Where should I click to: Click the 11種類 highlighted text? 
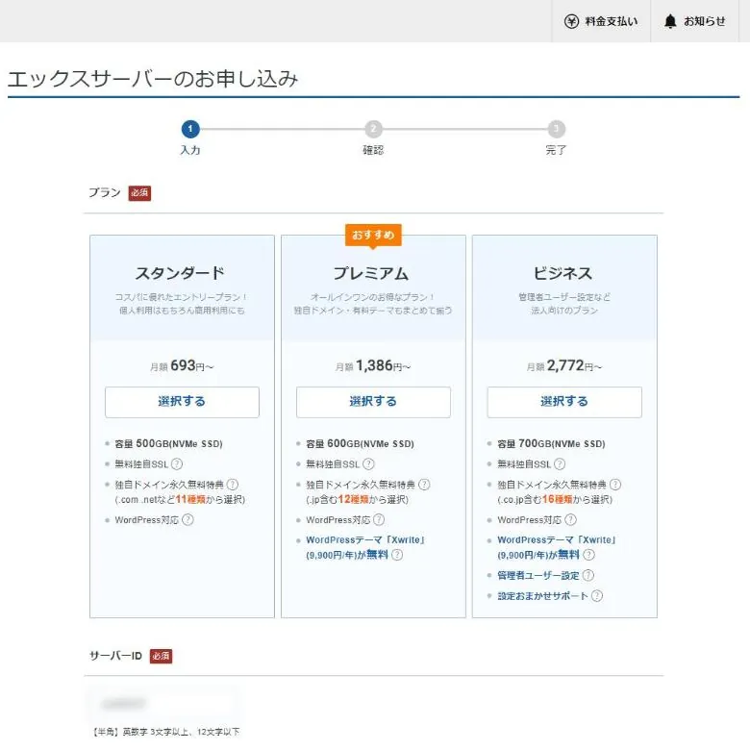tap(190, 499)
